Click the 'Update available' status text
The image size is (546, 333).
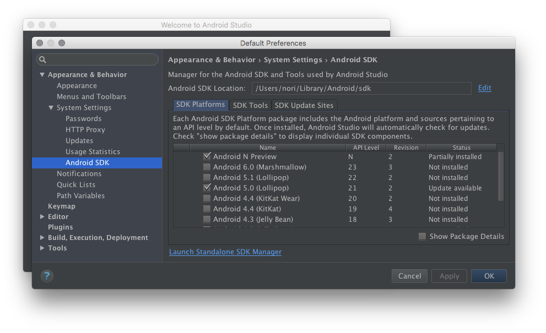tap(455, 188)
